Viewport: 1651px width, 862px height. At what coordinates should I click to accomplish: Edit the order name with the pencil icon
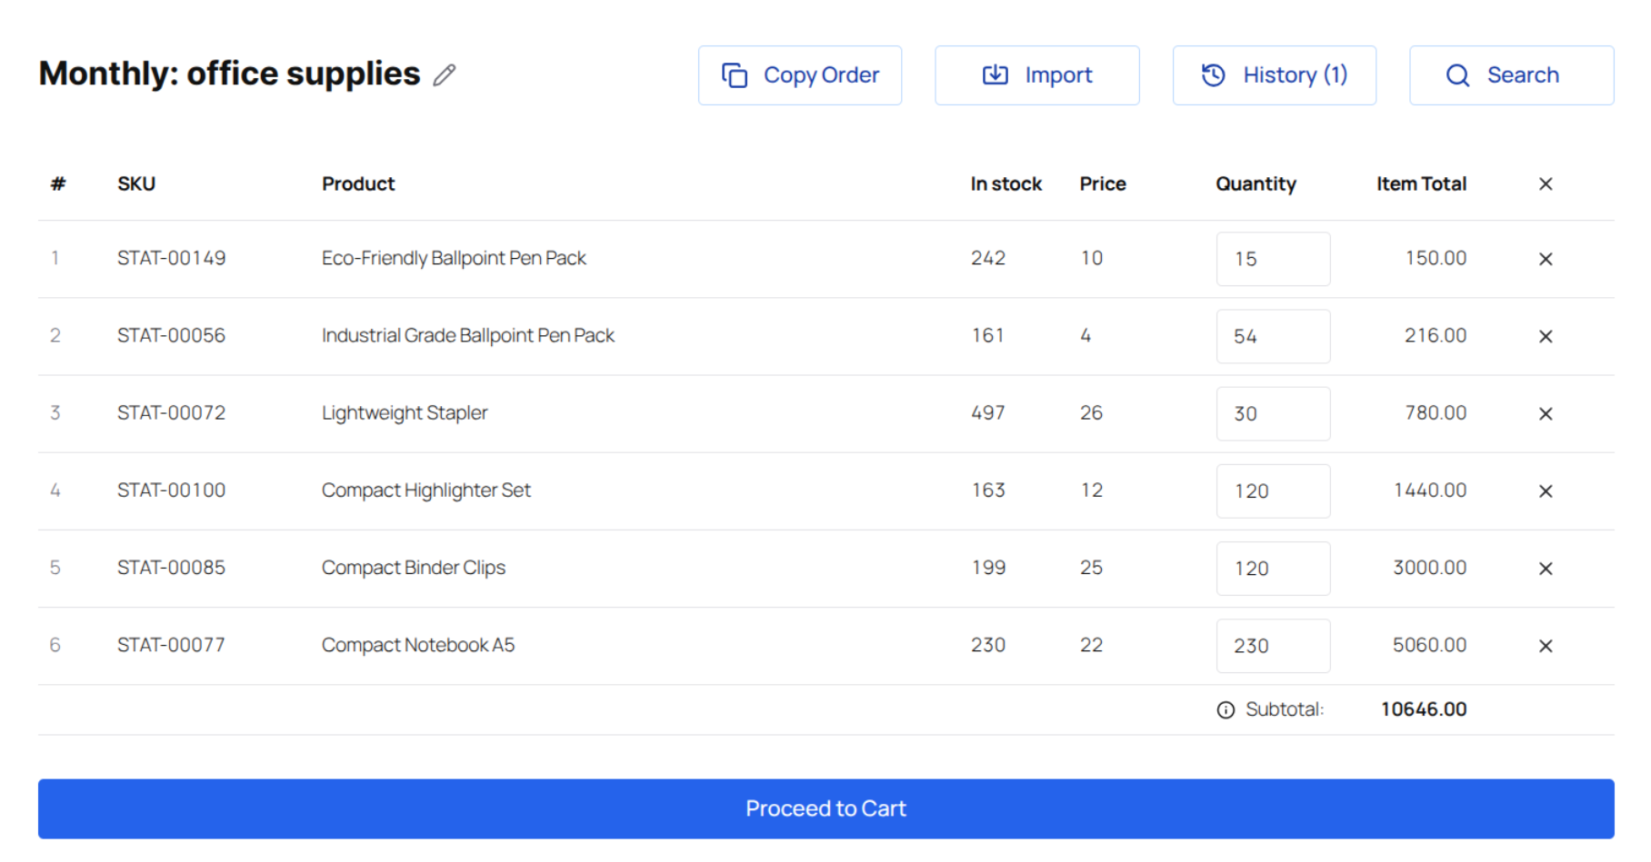click(x=444, y=76)
